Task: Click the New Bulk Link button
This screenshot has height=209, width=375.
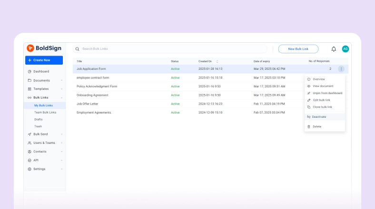Action: 298,49
